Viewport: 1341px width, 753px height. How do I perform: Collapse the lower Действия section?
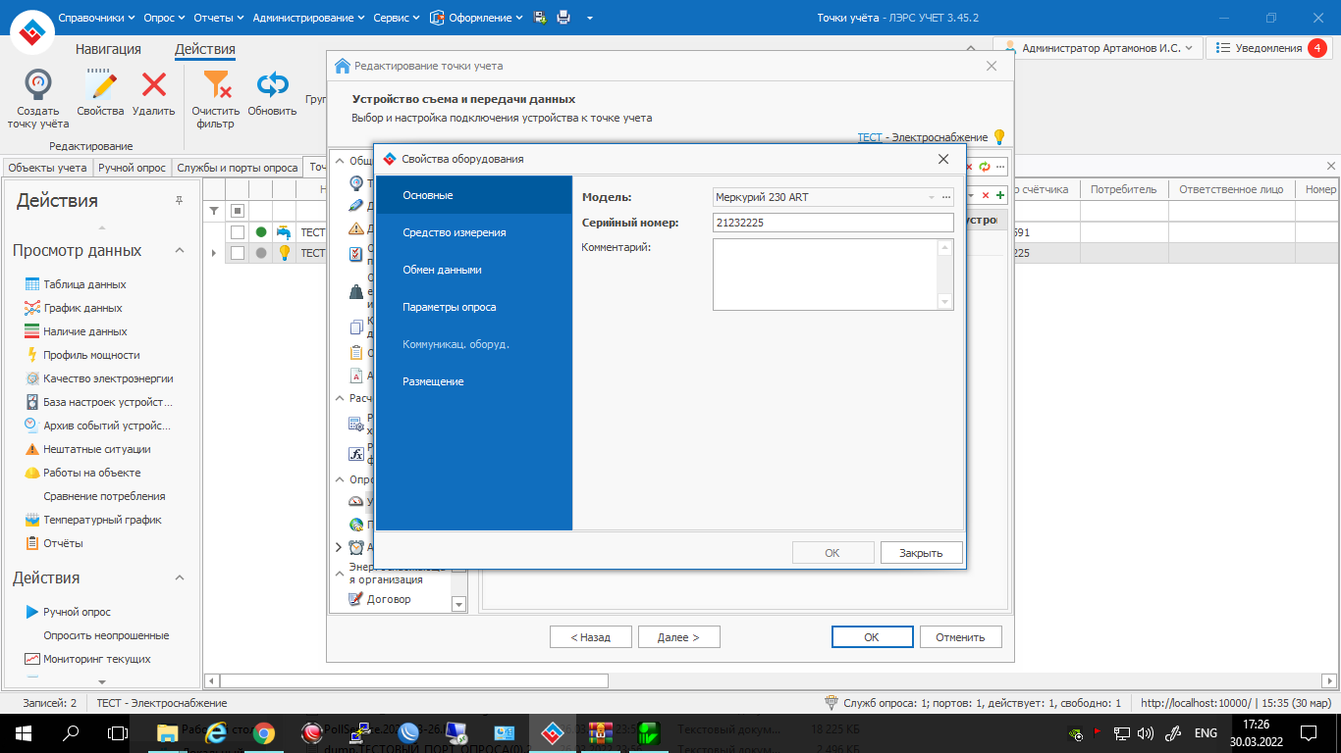(180, 578)
